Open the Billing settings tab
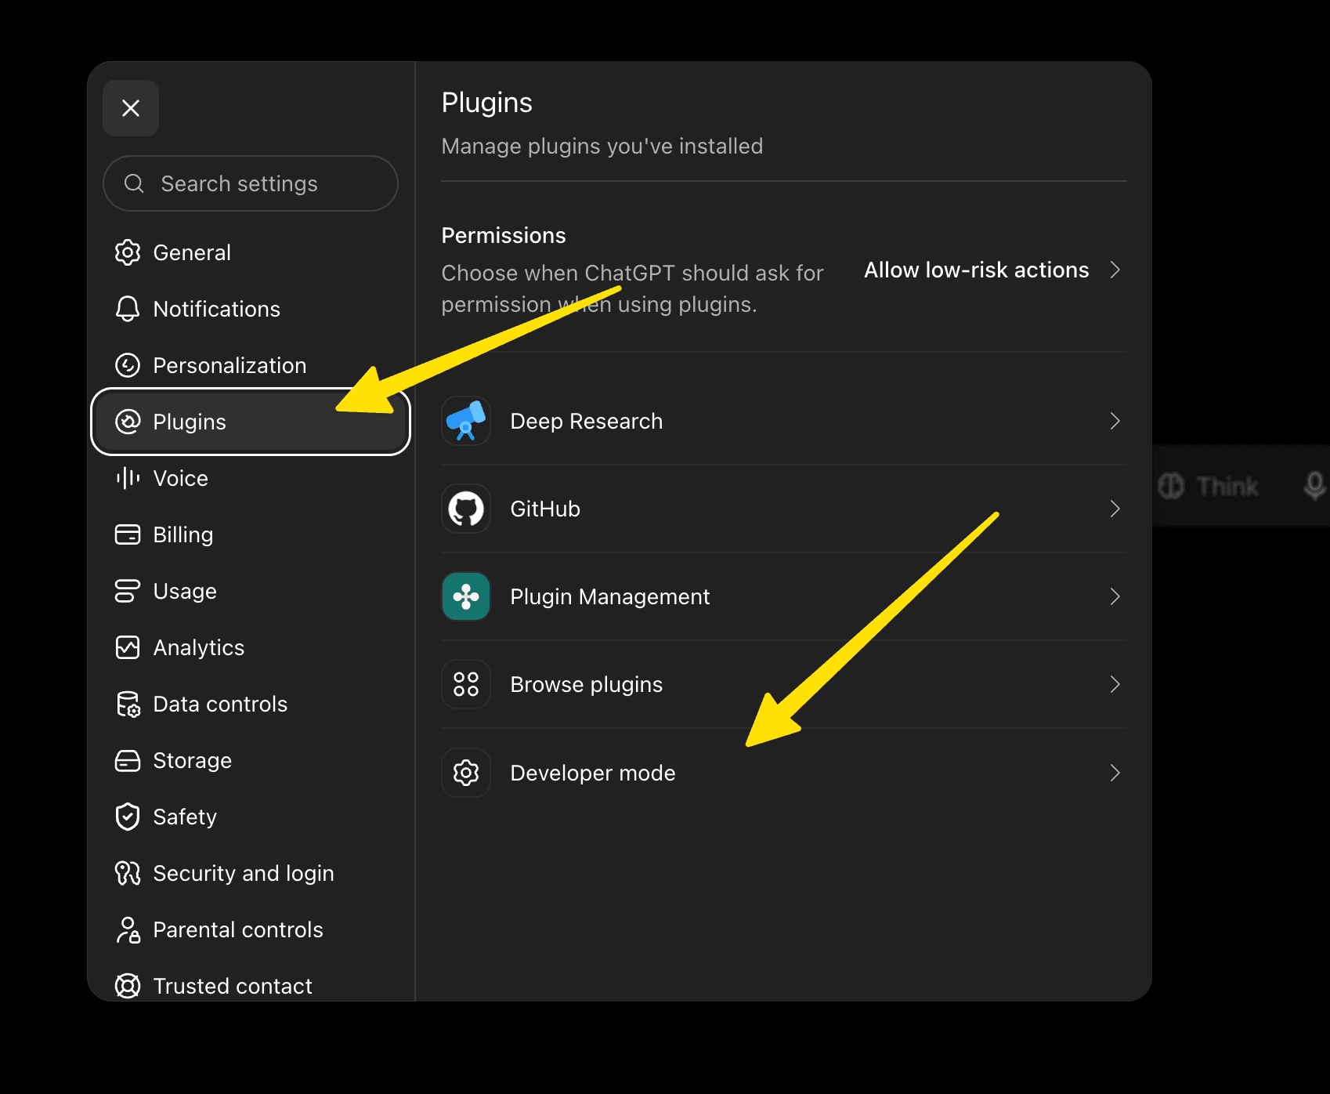The width and height of the screenshot is (1330, 1094). pos(183,534)
